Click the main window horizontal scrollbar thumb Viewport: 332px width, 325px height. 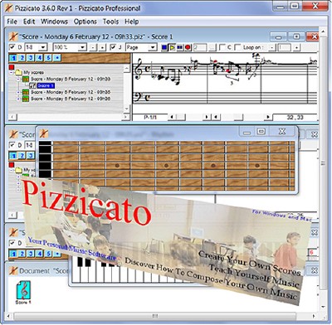[155, 316]
